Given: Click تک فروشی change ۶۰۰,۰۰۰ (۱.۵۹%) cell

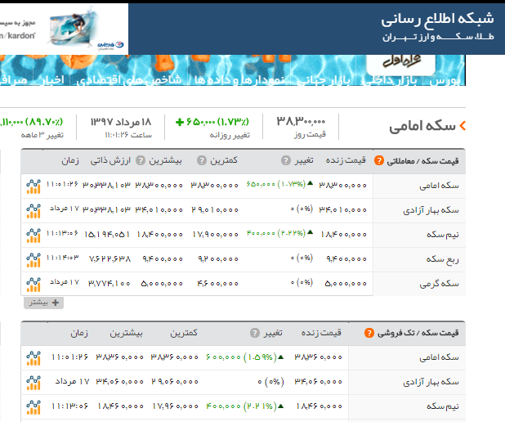Looking at the screenshot, I should [x=245, y=357].
